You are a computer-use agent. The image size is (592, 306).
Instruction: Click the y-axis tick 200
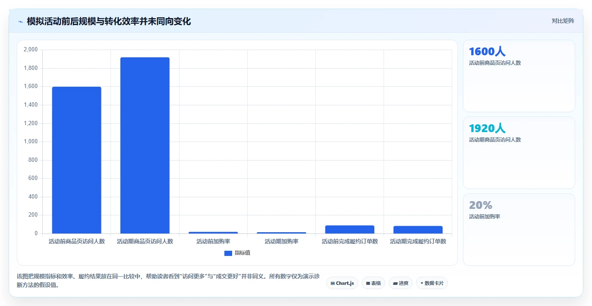click(33, 215)
